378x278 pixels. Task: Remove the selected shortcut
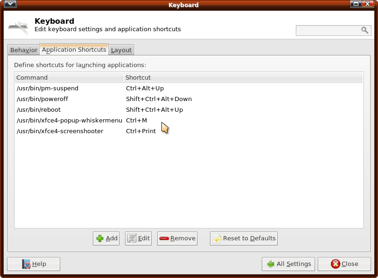(x=177, y=238)
